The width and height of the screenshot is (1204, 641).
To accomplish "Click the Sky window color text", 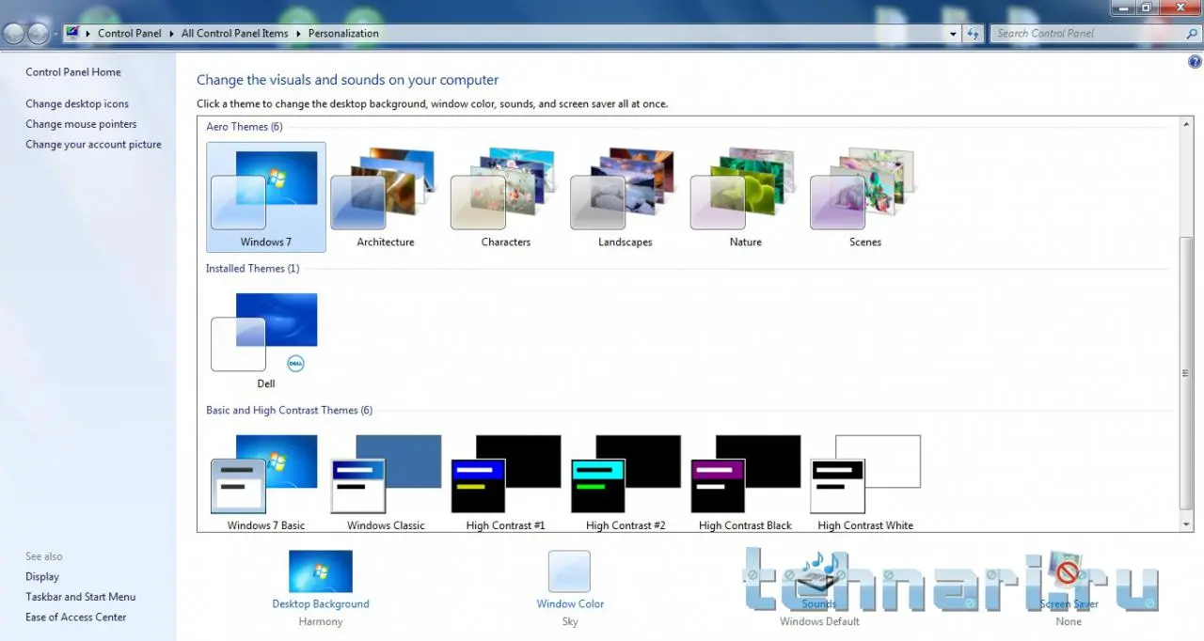I will click(570, 622).
